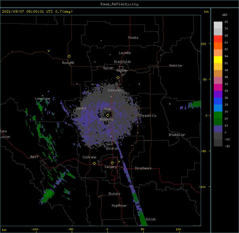
Task: Click the yellow diamond marker above Calgary label
Action: click(x=112, y=163)
